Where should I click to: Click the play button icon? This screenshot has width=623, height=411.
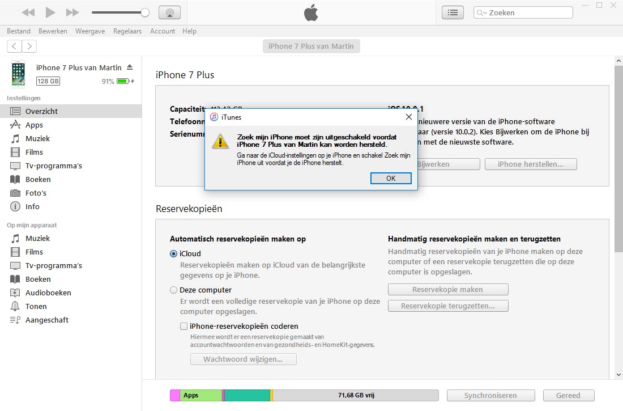pyautogui.click(x=50, y=12)
